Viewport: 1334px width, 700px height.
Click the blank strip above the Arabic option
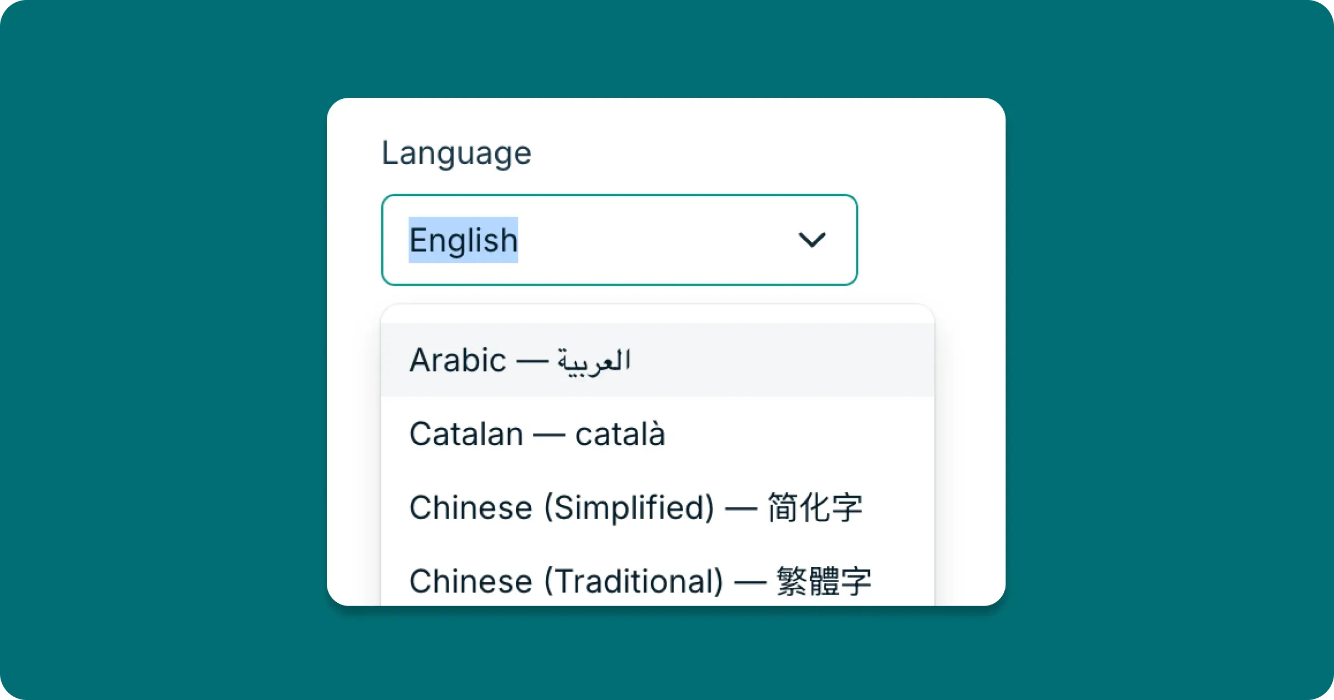point(656,314)
